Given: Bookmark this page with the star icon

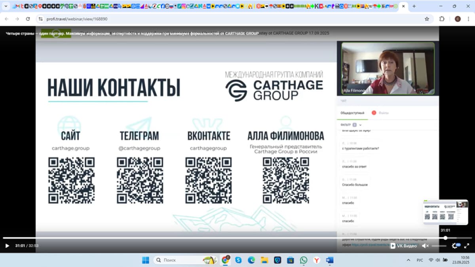Looking at the screenshot, I should click(x=427, y=19).
